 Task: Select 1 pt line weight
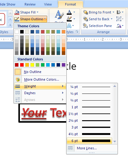(89, 107)
